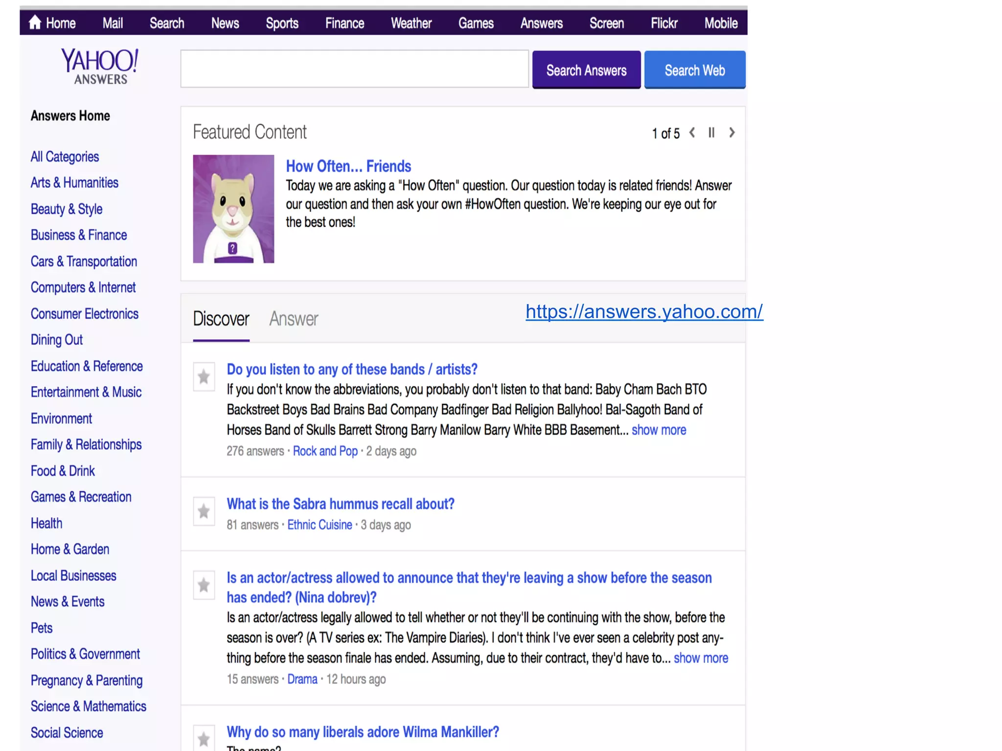Expand 'show more' on bands question
The width and height of the screenshot is (1002, 751).
tap(659, 430)
